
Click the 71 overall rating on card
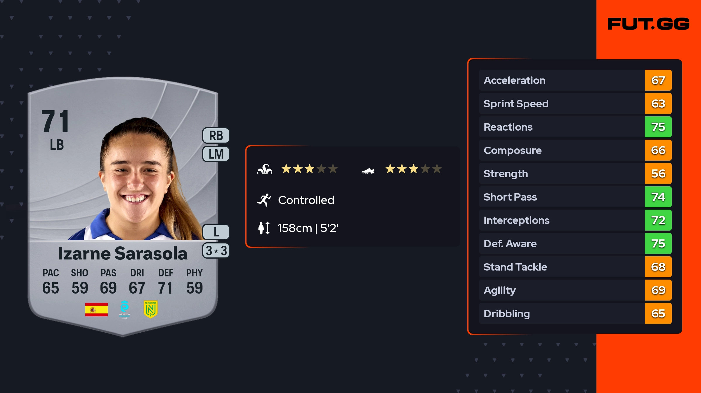[55, 122]
